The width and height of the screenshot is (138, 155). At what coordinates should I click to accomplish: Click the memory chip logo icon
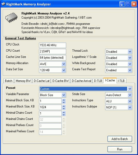pyautogui.click(x=11, y=18)
